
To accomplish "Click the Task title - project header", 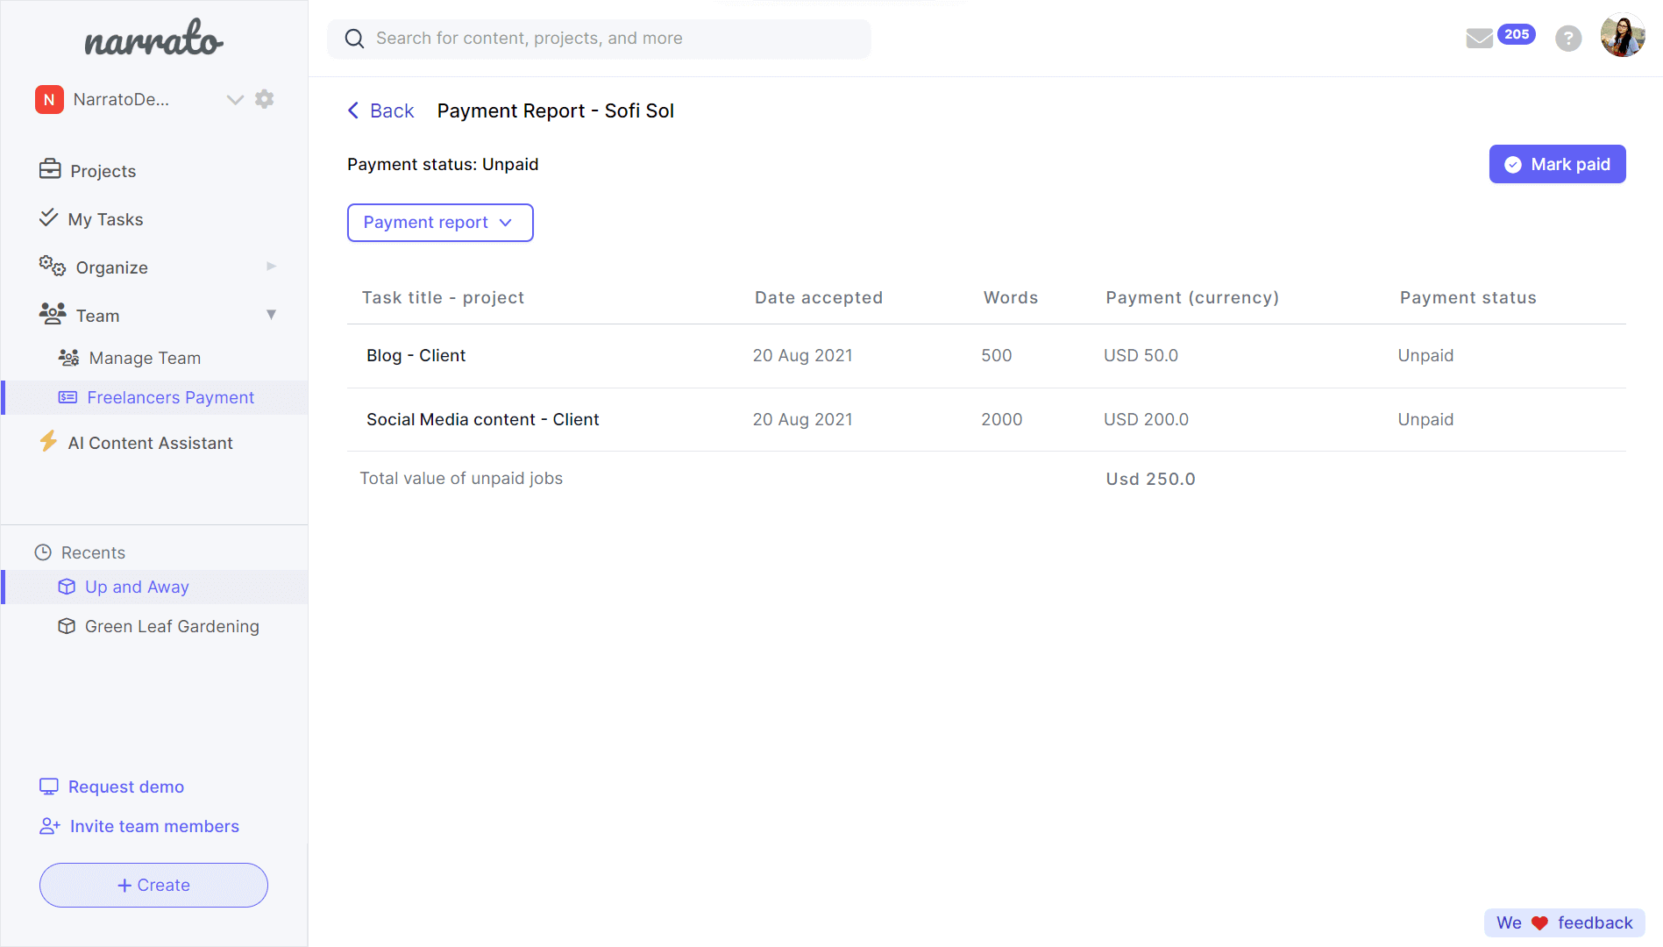I will (x=443, y=297).
